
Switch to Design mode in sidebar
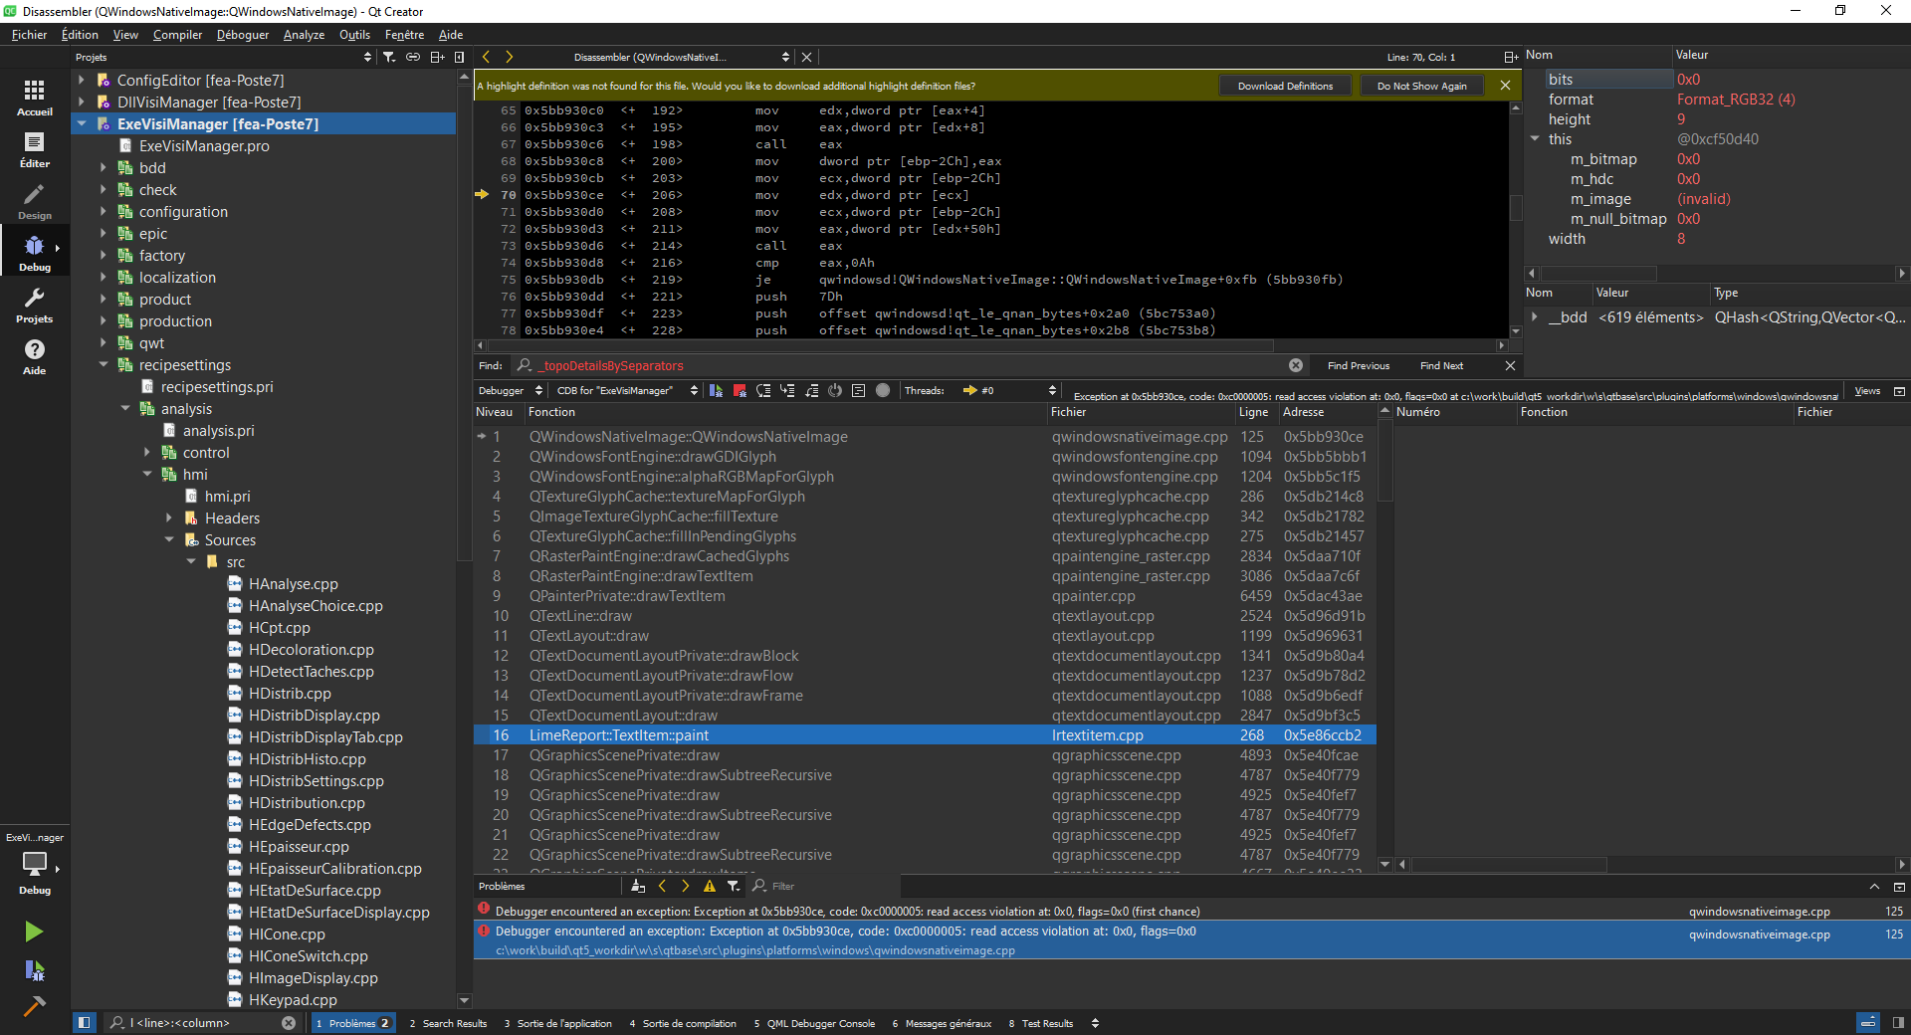[34, 201]
